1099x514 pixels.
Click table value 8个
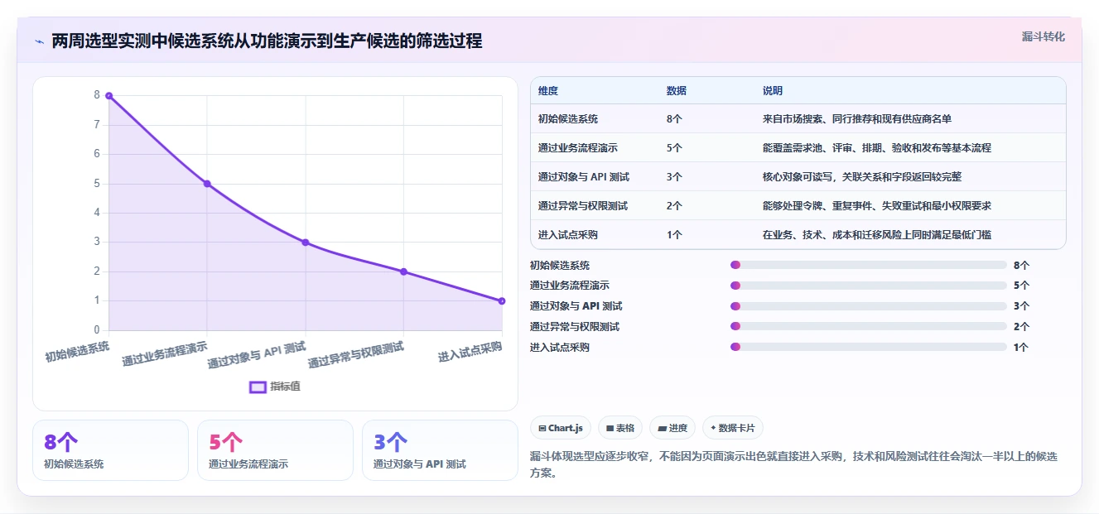click(x=674, y=119)
